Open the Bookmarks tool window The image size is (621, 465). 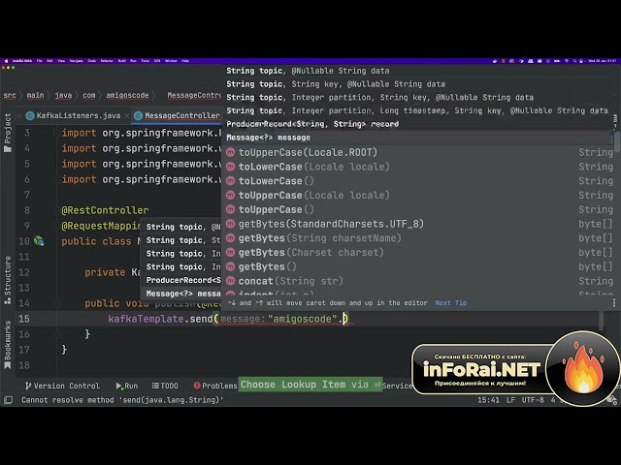[x=8, y=345]
